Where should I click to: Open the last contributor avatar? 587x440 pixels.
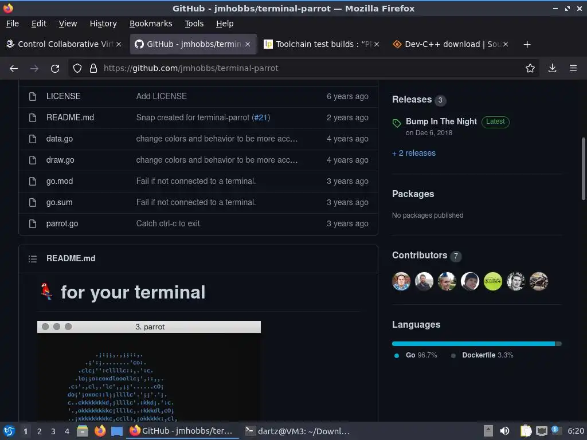point(539,281)
